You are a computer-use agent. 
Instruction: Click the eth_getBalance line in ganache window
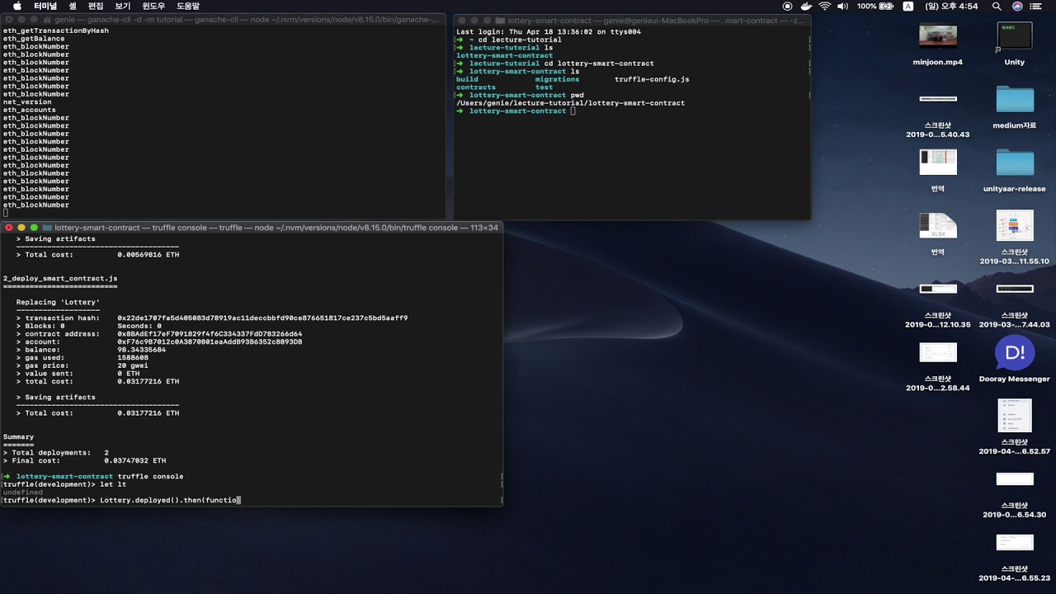[x=34, y=39]
